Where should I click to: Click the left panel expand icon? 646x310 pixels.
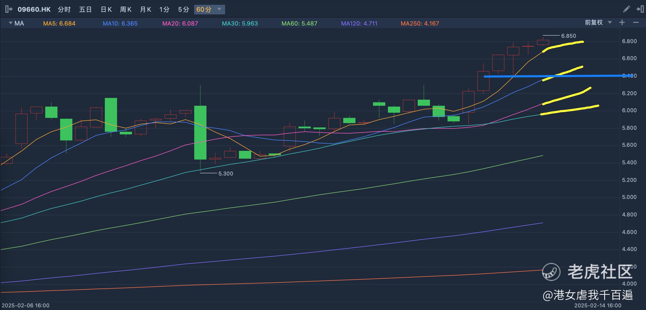[9, 9]
